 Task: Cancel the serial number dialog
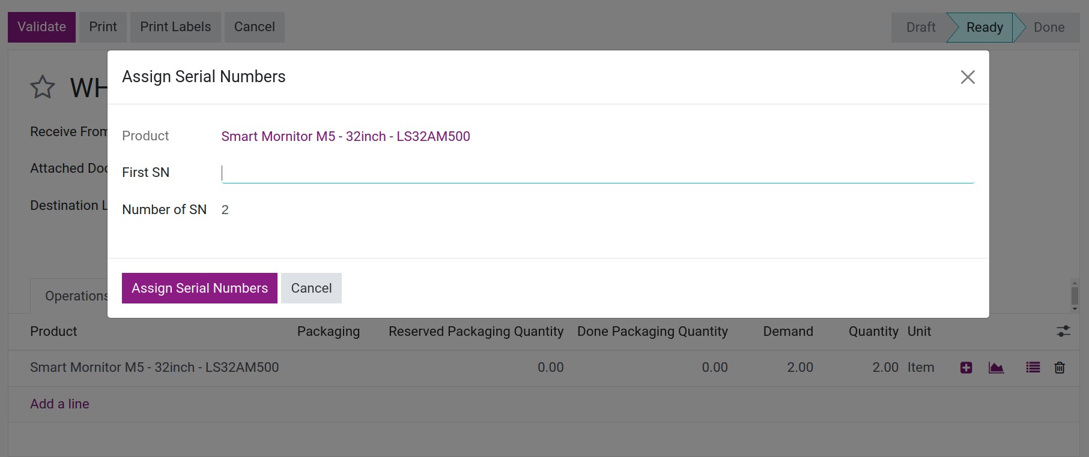(311, 288)
